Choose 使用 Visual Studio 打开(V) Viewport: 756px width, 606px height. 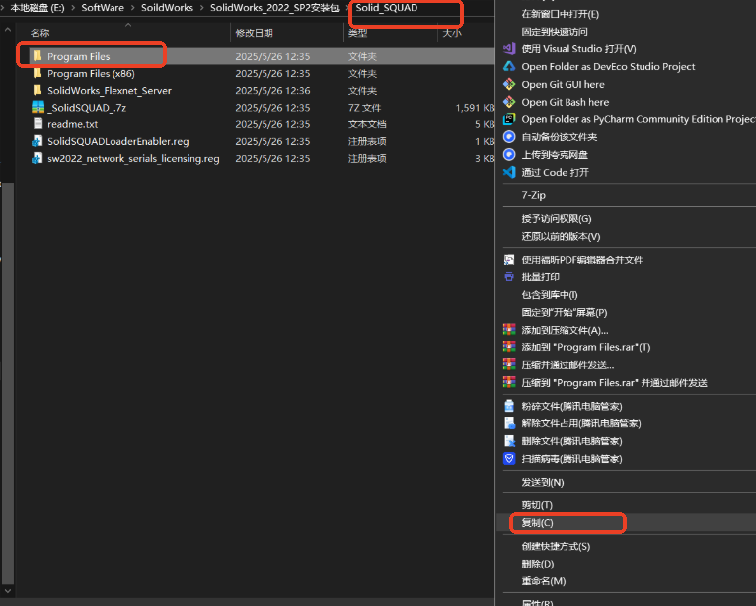click(578, 48)
